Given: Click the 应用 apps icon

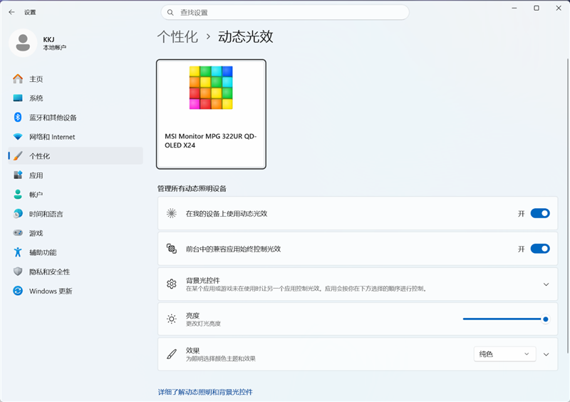Looking at the screenshot, I should tap(18, 175).
